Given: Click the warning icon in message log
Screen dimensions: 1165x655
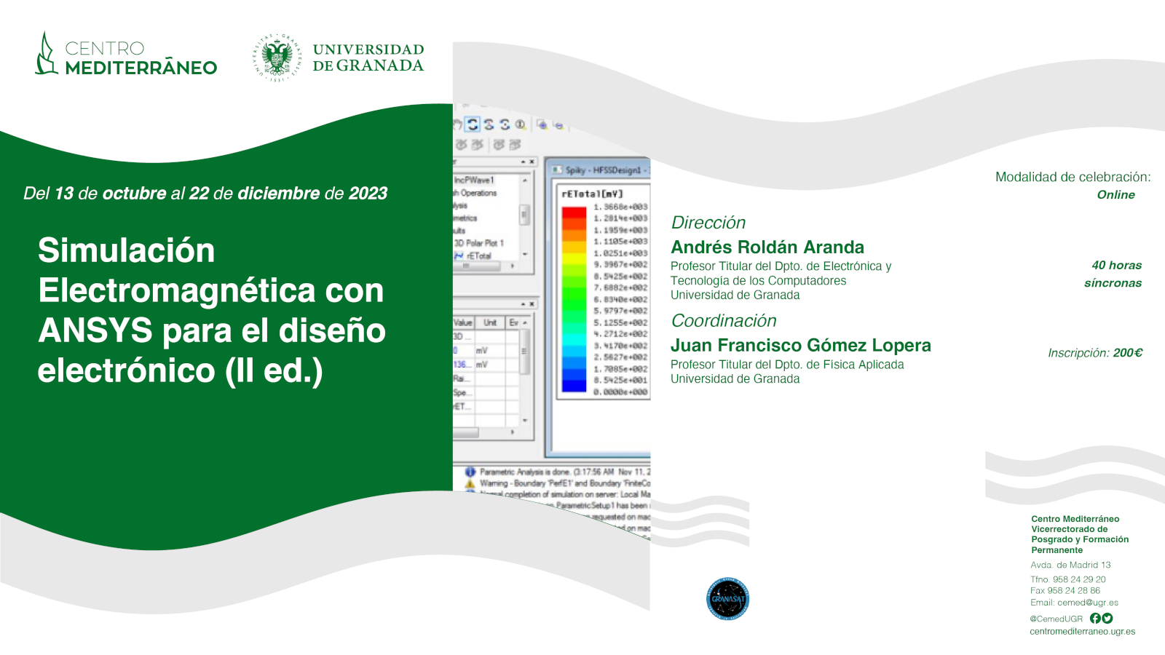Looking at the screenshot, I should [x=470, y=483].
